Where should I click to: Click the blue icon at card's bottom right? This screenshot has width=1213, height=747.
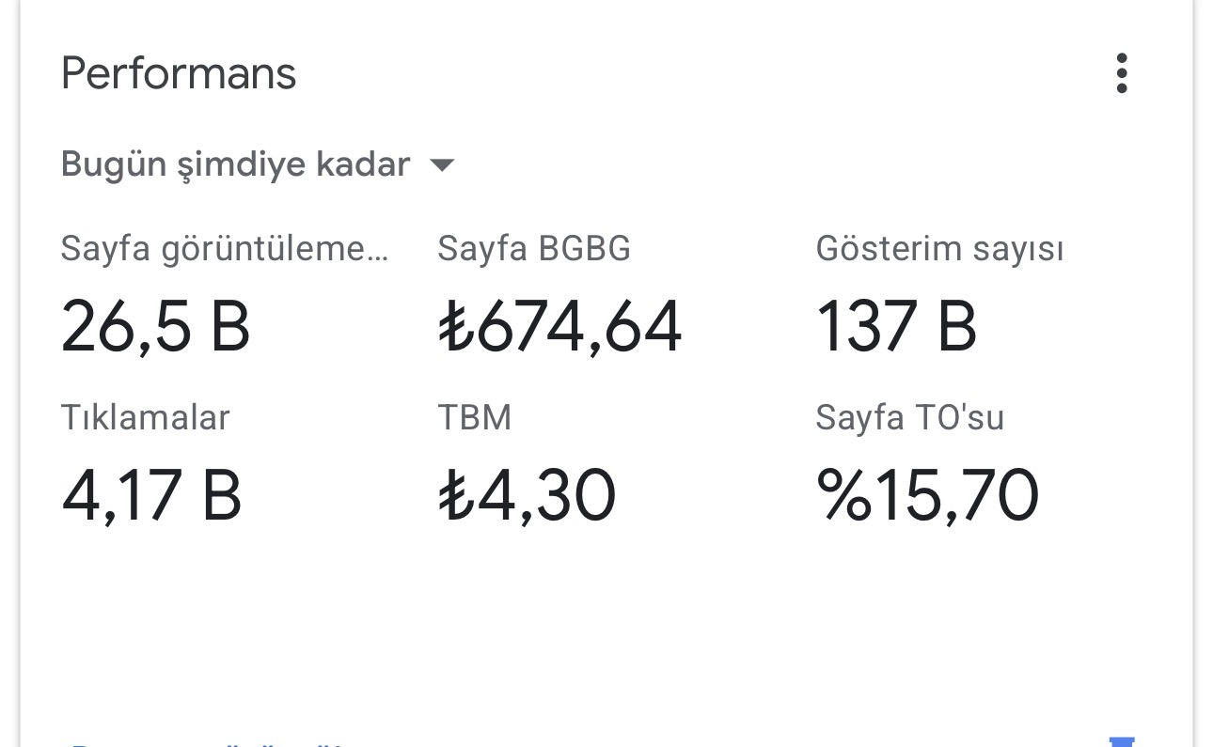coord(1123,741)
